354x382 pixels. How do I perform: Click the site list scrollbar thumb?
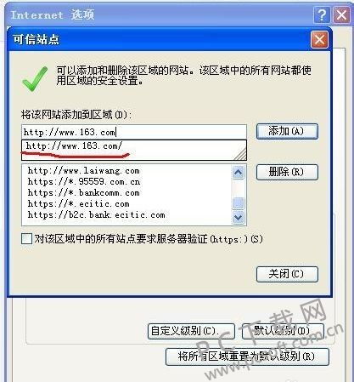(238, 203)
